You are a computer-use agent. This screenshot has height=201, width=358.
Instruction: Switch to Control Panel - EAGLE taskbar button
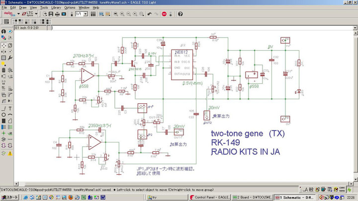(x=209, y=198)
